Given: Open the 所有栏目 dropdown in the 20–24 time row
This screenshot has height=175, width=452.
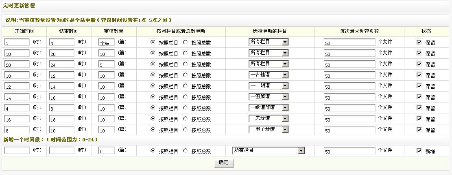Looking at the screenshot, I should pos(269,64).
